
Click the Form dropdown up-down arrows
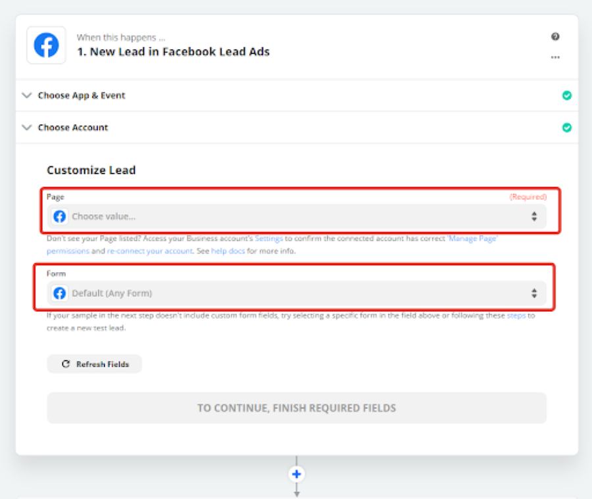click(x=534, y=293)
